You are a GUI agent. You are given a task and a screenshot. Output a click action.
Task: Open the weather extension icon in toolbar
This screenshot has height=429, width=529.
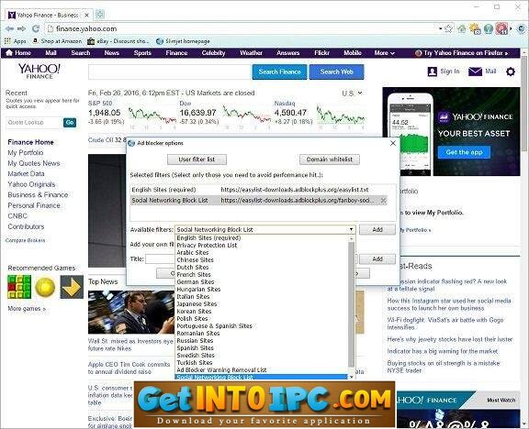point(476,29)
